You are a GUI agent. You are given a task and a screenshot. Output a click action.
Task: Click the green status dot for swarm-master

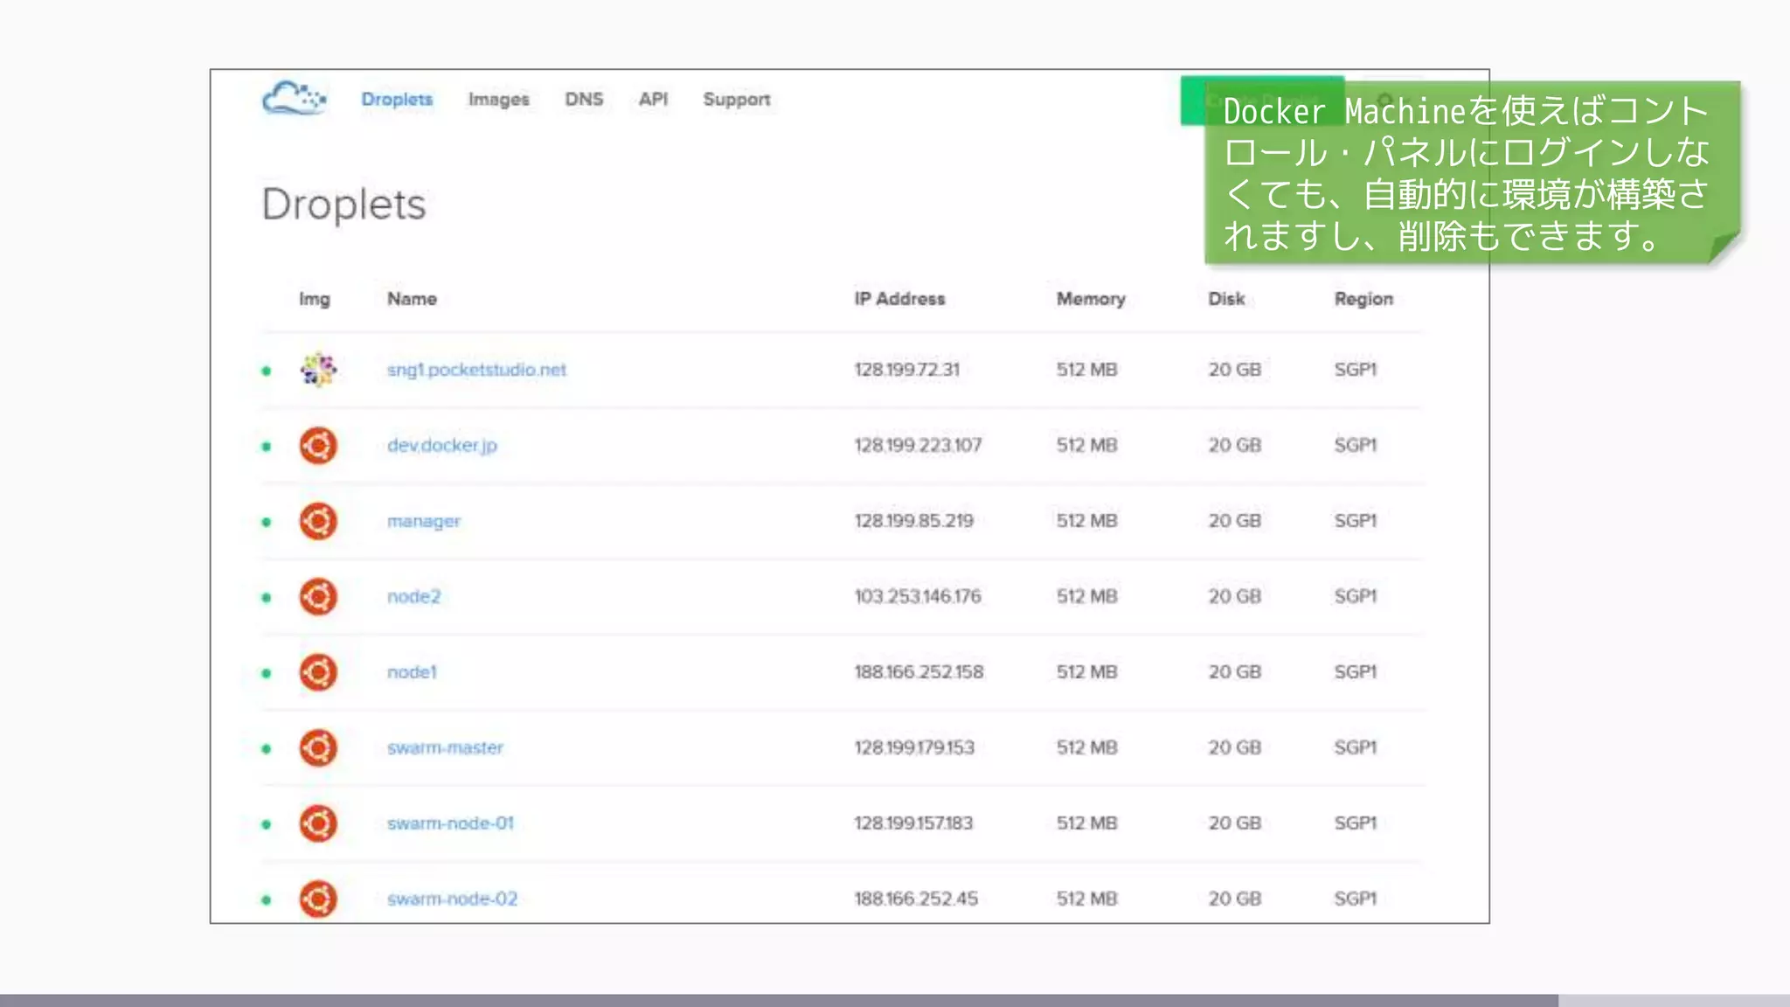(267, 749)
